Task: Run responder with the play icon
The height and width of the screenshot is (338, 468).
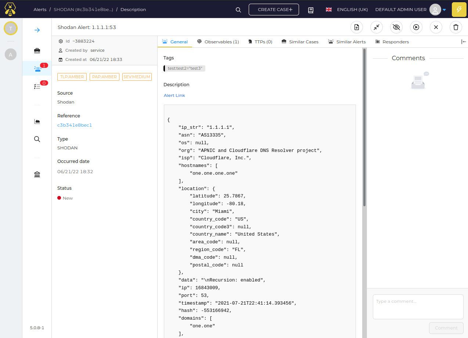Action: tap(416, 27)
